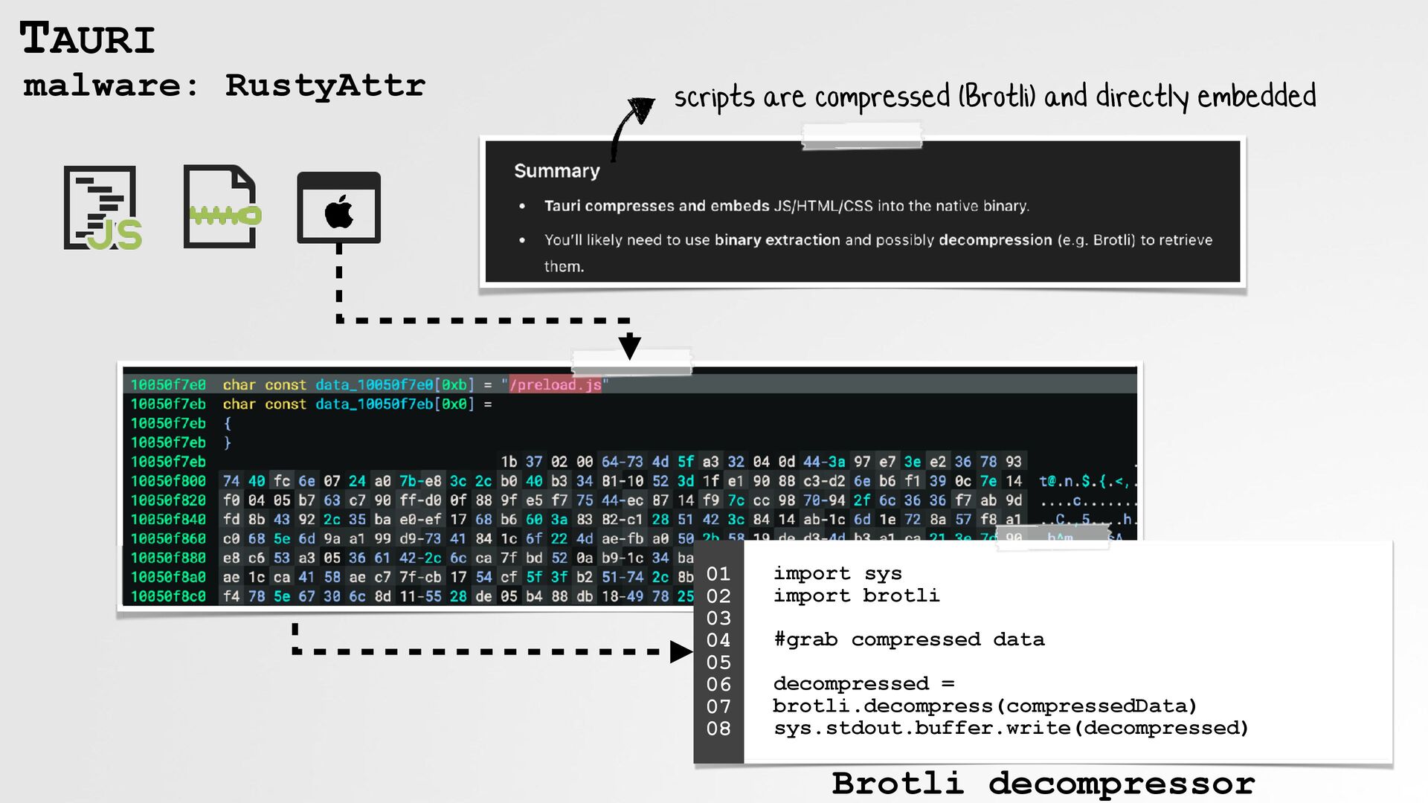The height and width of the screenshot is (803, 1428).
Task: Click address 10050f840 in the hex dump
Action: coord(168,519)
